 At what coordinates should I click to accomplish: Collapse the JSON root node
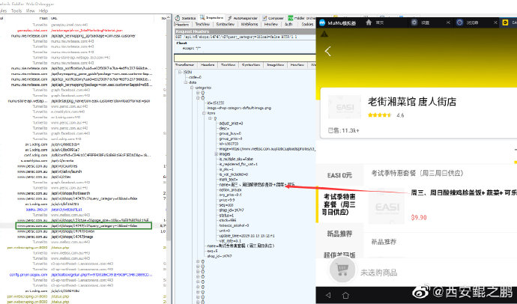[x=180, y=72]
